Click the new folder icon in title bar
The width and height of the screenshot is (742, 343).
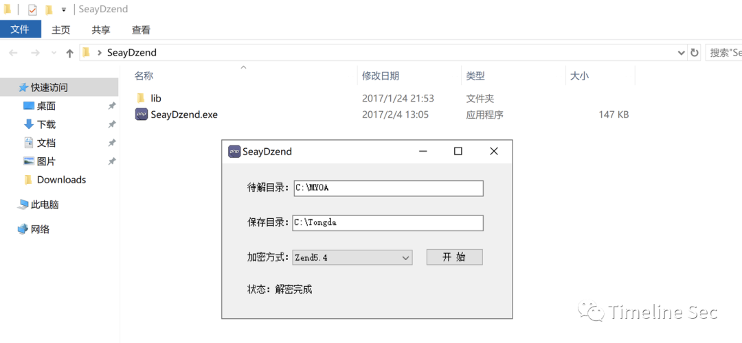(49, 10)
